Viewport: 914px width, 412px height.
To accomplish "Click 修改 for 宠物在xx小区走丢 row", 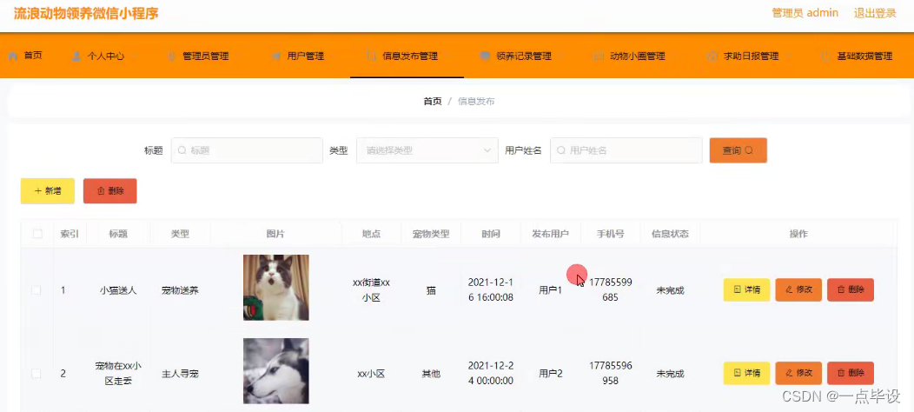I will coord(798,374).
